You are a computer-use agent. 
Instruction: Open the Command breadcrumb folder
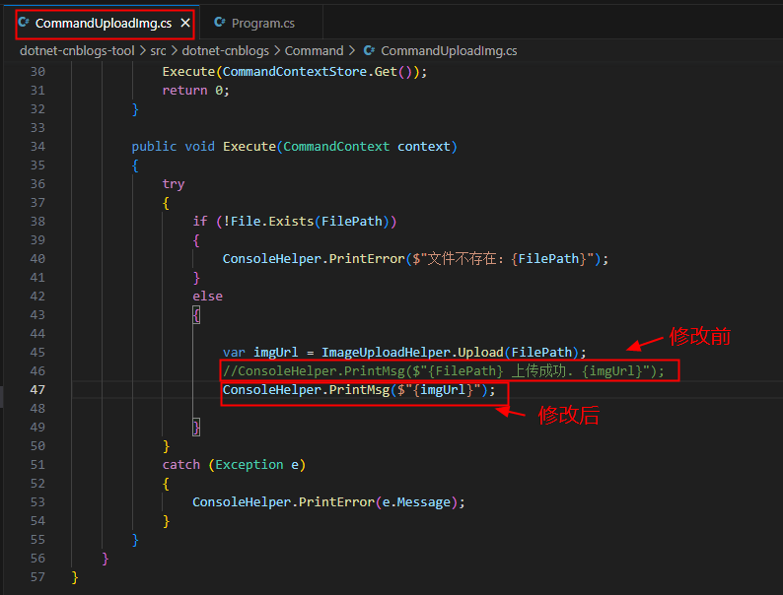[315, 51]
